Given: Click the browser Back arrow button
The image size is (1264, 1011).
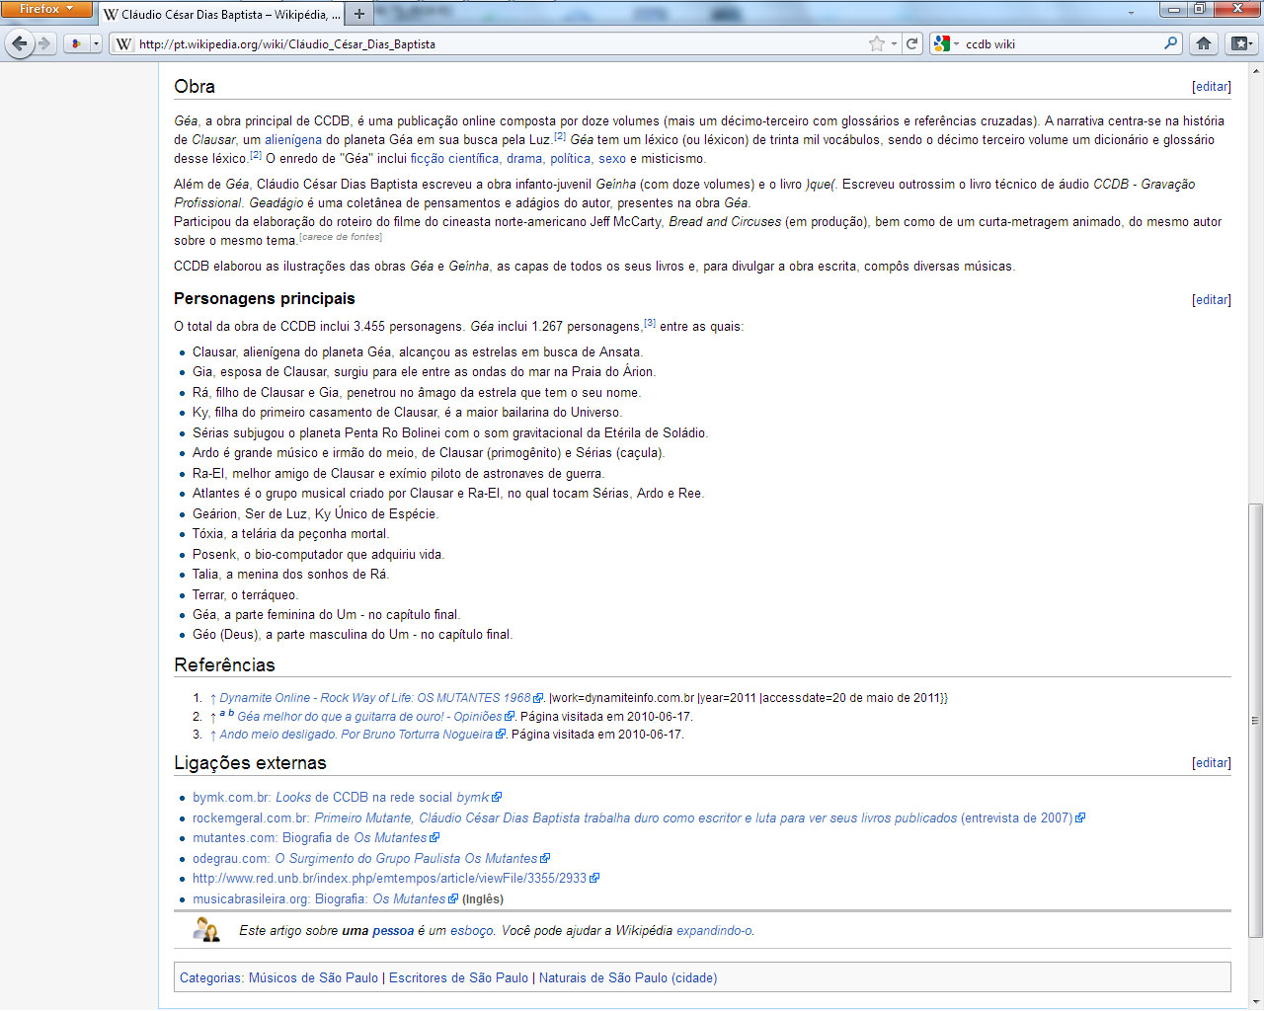Looking at the screenshot, I should 19,43.
